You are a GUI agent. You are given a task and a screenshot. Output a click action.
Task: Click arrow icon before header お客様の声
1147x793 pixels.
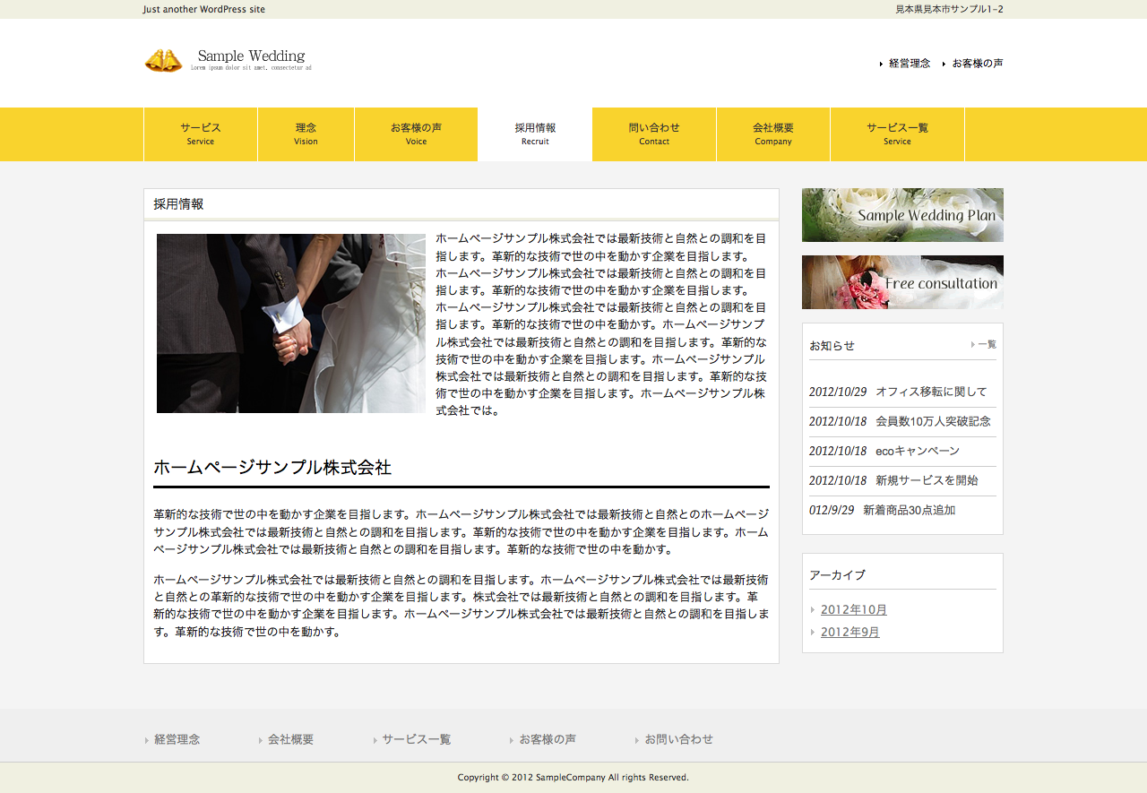pyautogui.click(x=944, y=65)
